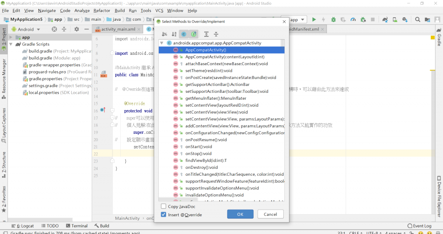
Task: Select setTheme(resId:int):void method
Action: pyautogui.click(x=221, y=71)
